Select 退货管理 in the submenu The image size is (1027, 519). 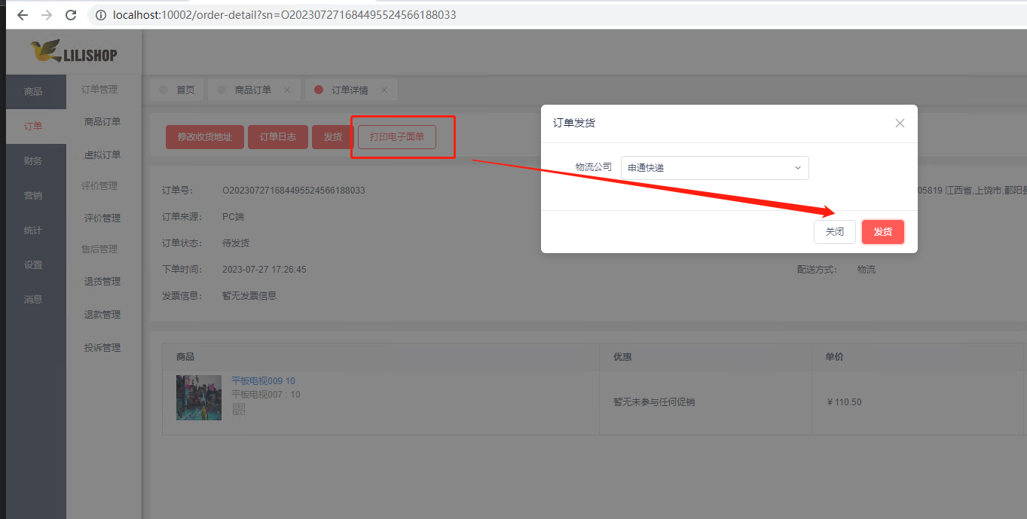click(102, 282)
